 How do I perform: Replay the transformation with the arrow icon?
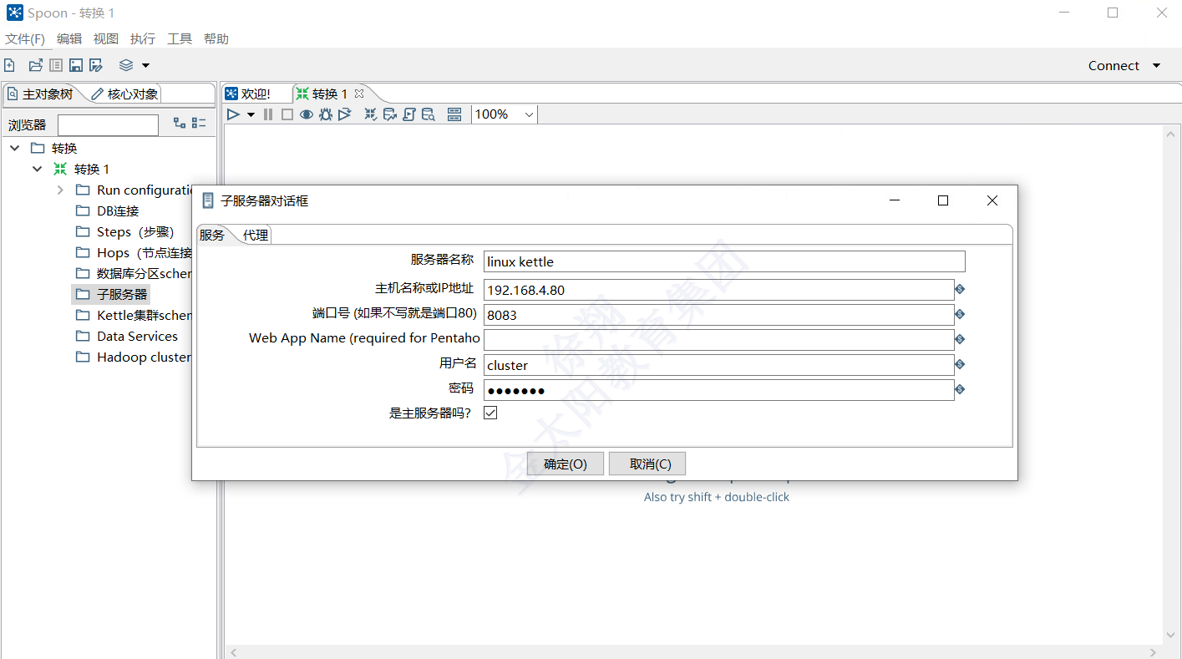click(x=344, y=114)
